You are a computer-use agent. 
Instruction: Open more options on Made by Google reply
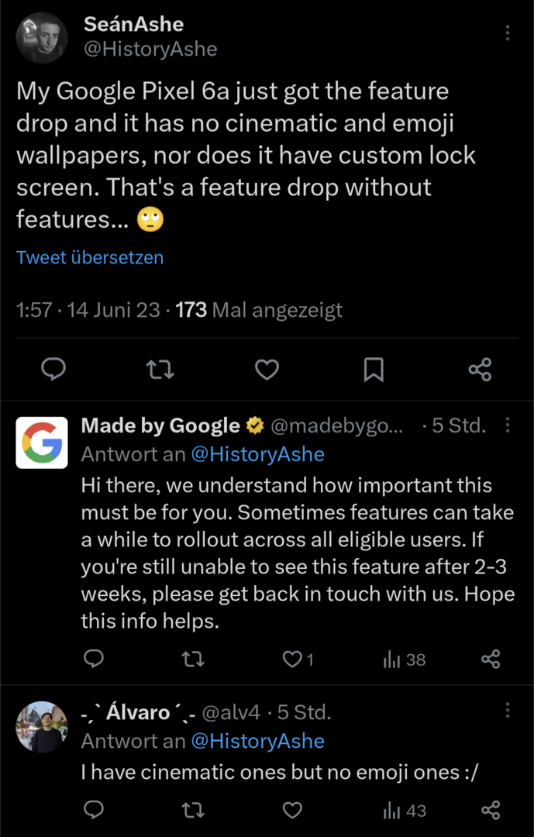[x=508, y=425]
